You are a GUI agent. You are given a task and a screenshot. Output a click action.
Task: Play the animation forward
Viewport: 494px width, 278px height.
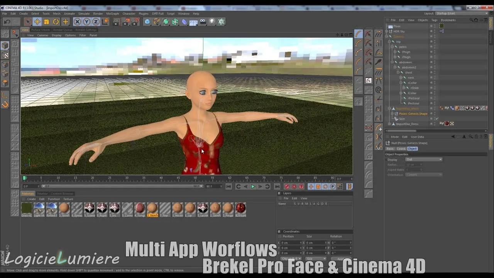tap(253, 186)
